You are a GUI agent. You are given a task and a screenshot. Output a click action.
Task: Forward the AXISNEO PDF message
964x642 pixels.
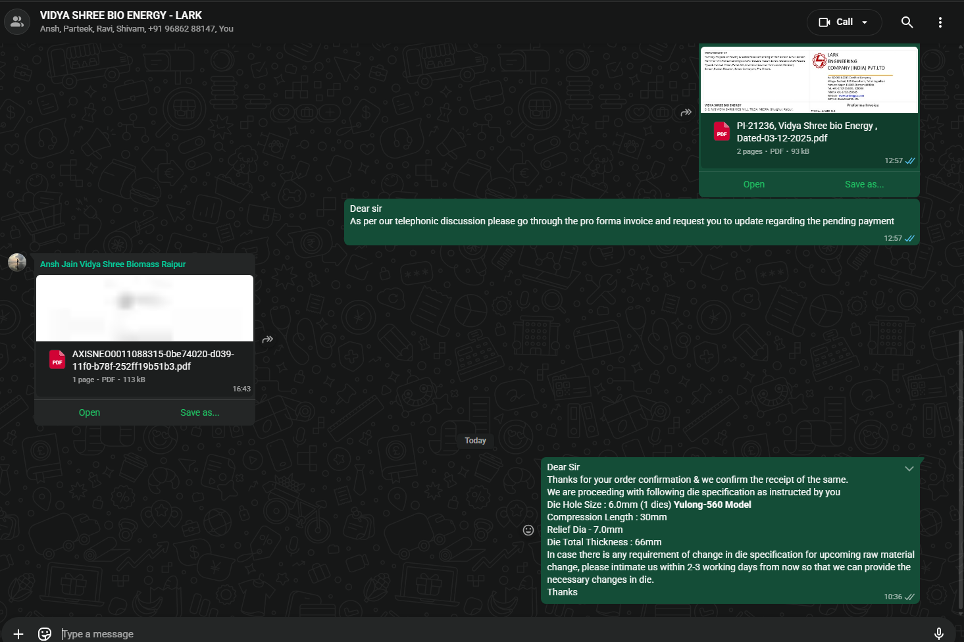click(267, 340)
